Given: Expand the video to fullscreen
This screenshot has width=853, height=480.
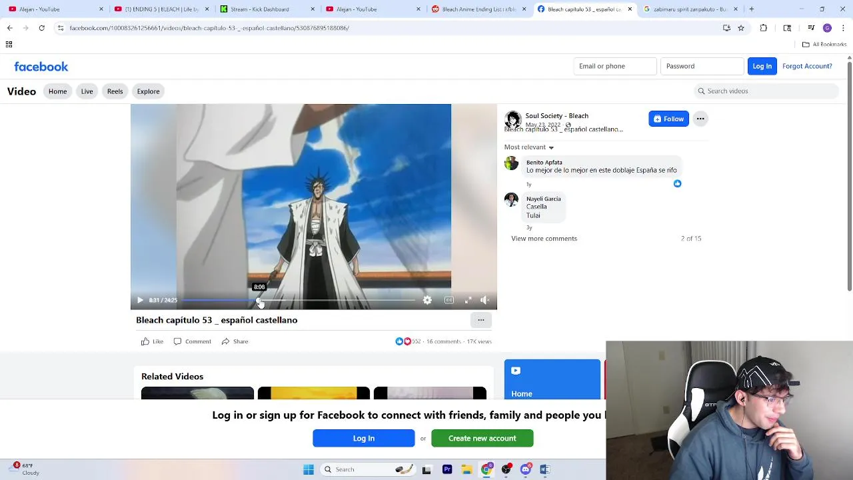Looking at the screenshot, I should click(x=468, y=301).
